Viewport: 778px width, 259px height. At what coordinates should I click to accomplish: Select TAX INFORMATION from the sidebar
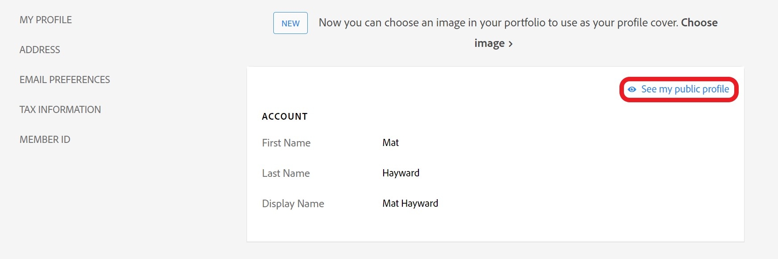click(60, 109)
